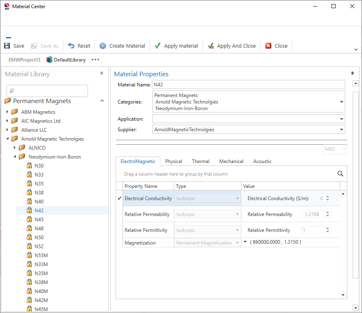
Task: Click the Create Material plus icon
Action: click(x=103, y=46)
